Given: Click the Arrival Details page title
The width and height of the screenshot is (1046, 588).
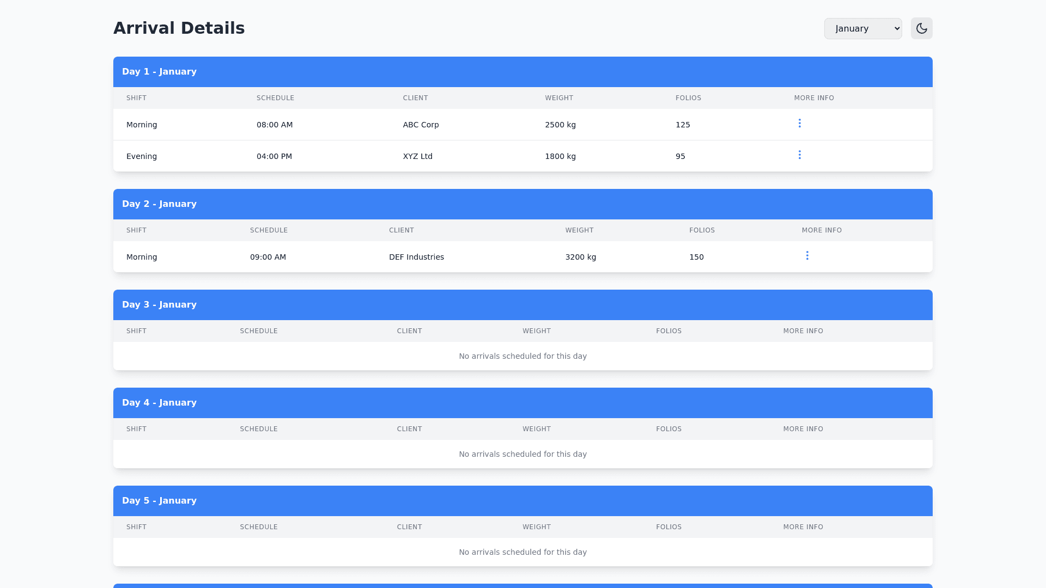Looking at the screenshot, I should tap(179, 28).
